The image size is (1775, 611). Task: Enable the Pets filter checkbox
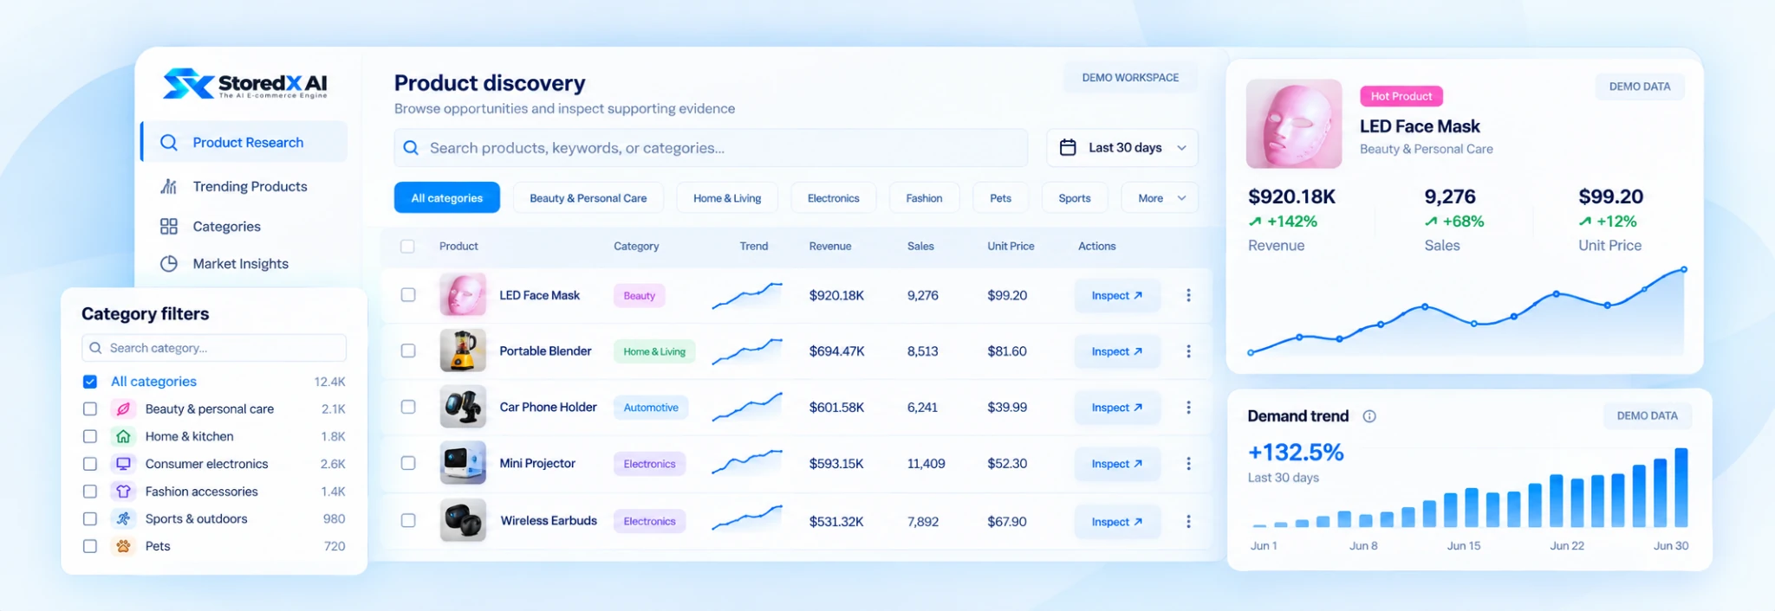point(90,547)
